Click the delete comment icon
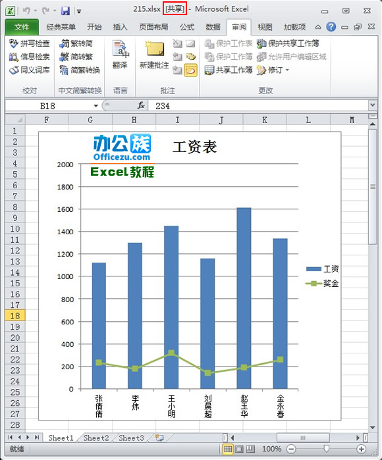 pos(177,43)
